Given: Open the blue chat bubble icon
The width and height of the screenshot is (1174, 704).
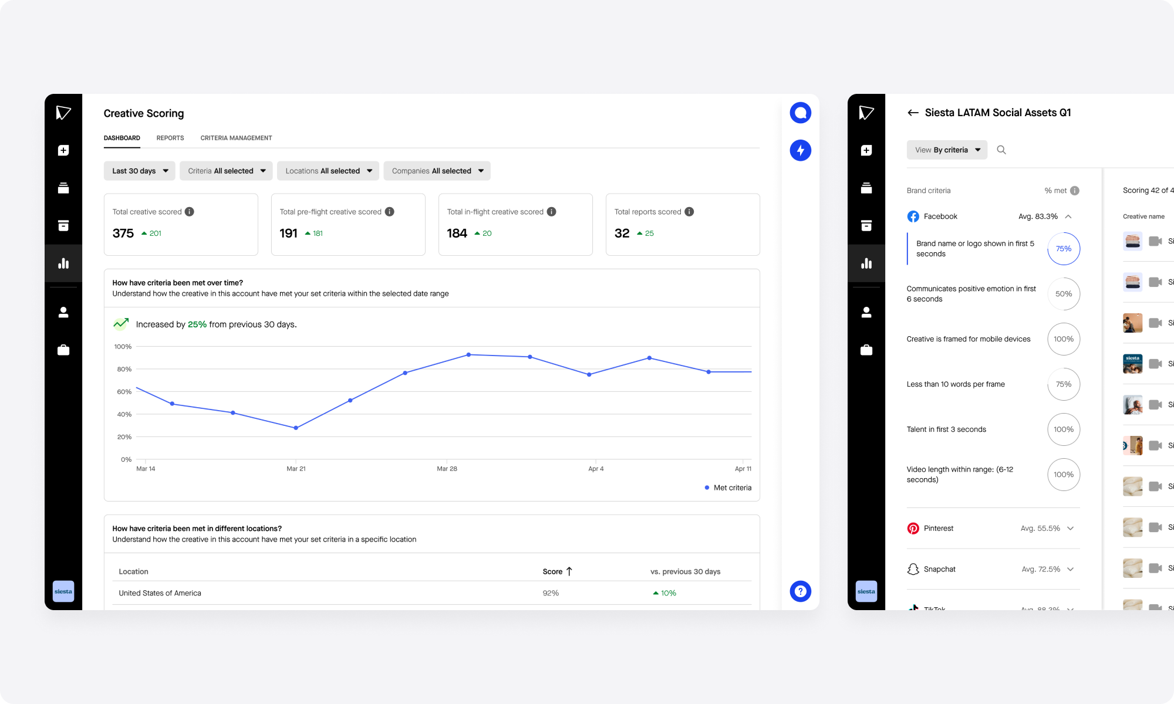Looking at the screenshot, I should (x=800, y=113).
